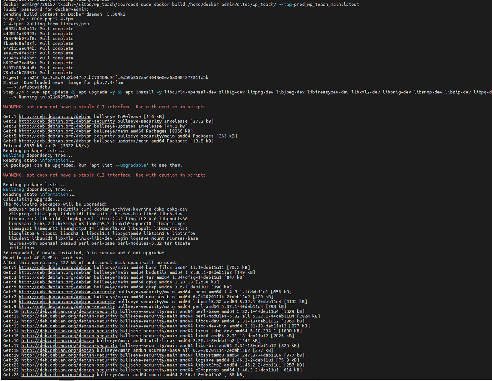Open the security URL in the 'e2fsprogs amd64 [614 kB]' row
This screenshot has height=381, width=492.
pyautogui.click(x=69, y=370)
